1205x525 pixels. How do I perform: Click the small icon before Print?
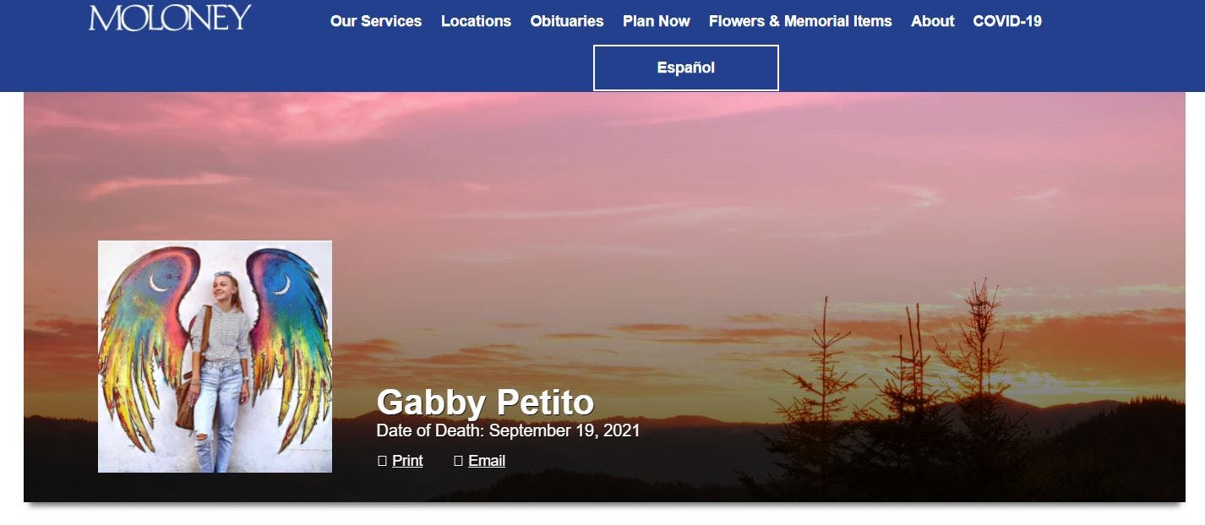(x=382, y=461)
